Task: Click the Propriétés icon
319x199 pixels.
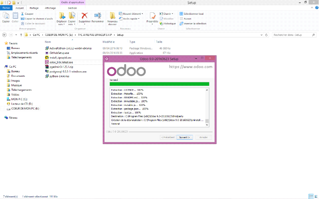Action: [x=152, y=16]
